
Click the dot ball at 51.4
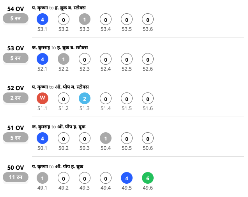[x=106, y=98]
